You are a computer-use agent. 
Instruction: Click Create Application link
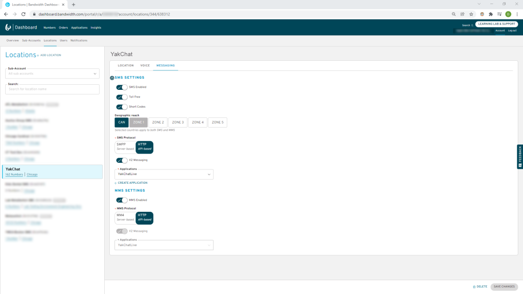[x=131, y=183]
